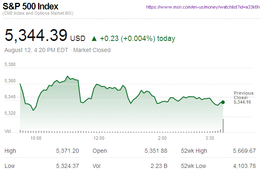Select the Open value 5,351.88

(156, 151)
